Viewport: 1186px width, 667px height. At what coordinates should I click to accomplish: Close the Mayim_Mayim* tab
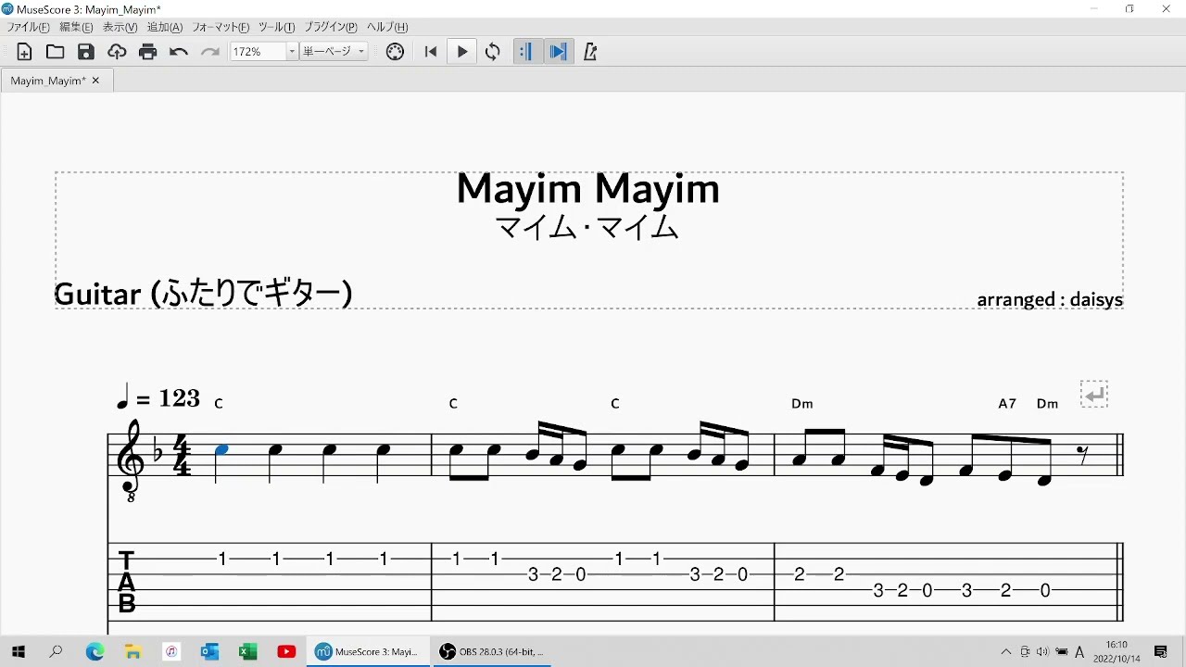(95, 81)
